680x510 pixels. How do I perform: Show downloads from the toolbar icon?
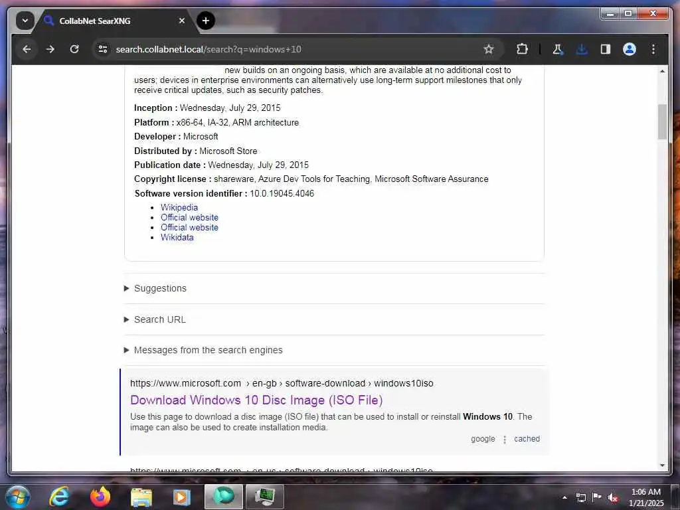click(582, 49)
